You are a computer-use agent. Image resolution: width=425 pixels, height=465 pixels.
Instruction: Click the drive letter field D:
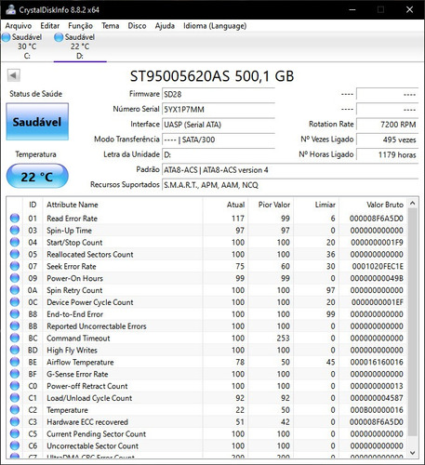click(219, 154)
